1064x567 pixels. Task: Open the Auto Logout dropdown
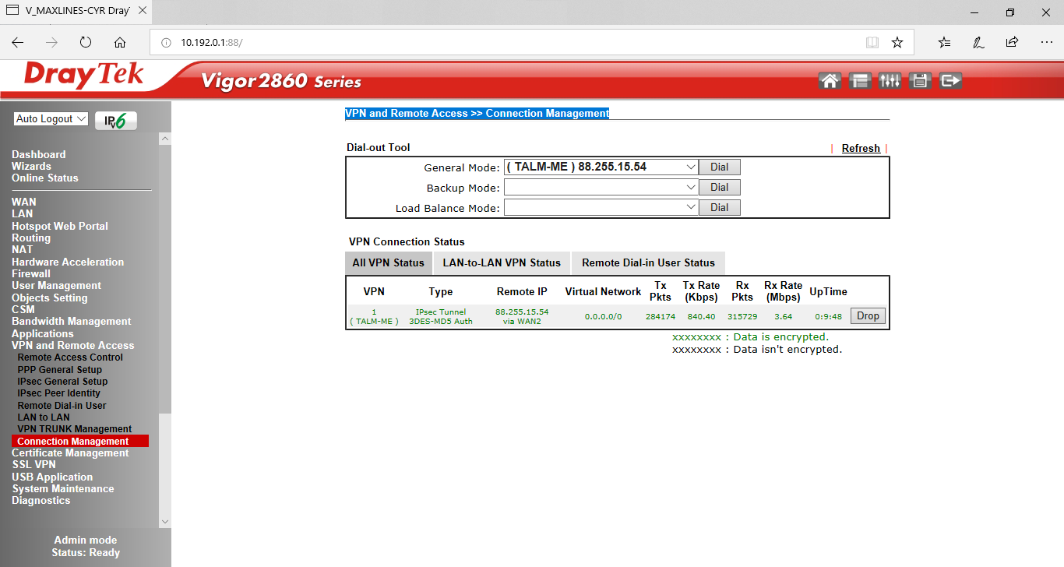51,119
